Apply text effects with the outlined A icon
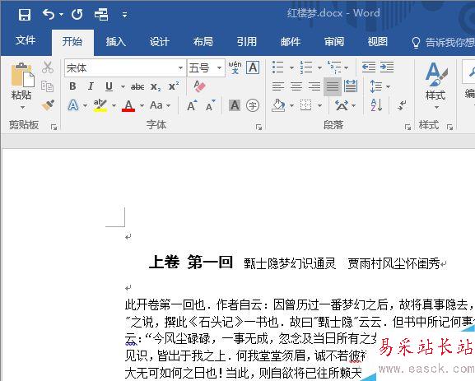Image resolution: width=475 pixels, height=381 pixels. click(73, 105)
